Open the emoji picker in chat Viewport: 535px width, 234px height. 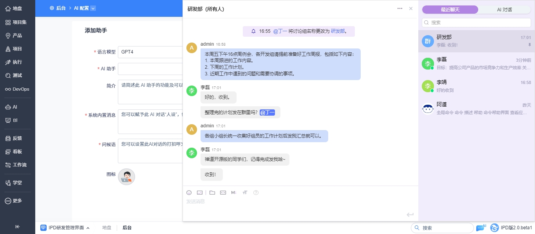[189, 193]
